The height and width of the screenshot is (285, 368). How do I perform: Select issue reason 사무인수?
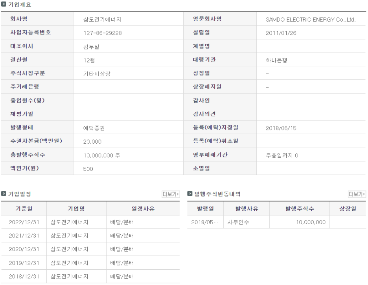(x=238, y=222)
